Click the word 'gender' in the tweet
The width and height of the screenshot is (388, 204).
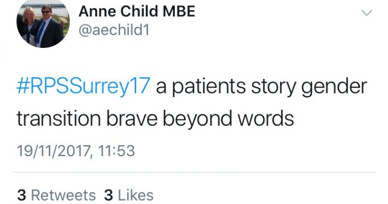click(334, 88)
